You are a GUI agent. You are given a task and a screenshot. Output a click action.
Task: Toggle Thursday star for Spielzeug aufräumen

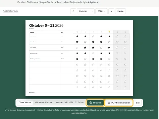pos(101,59)
